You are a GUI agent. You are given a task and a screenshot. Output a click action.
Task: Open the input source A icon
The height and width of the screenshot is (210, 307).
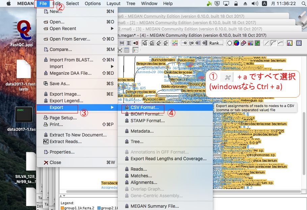coord(264,3)
